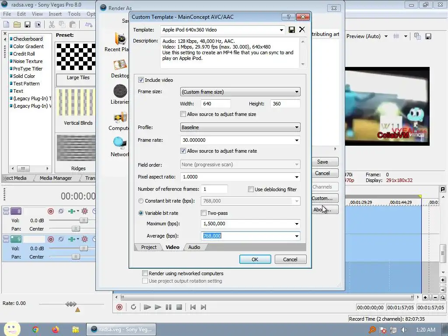Viewport: 448px width, 336px height.
Task: Open track 9 FX gear icon
Action: point(84,239)
